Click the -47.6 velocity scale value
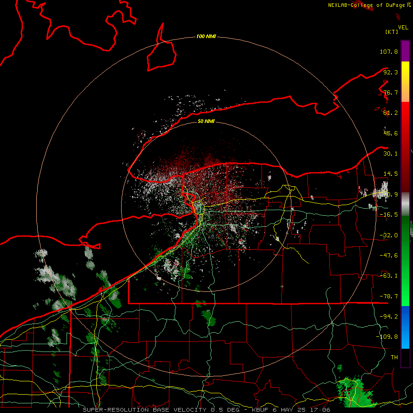This screenshot has height=413, width=413. click(x=389, y=256)
